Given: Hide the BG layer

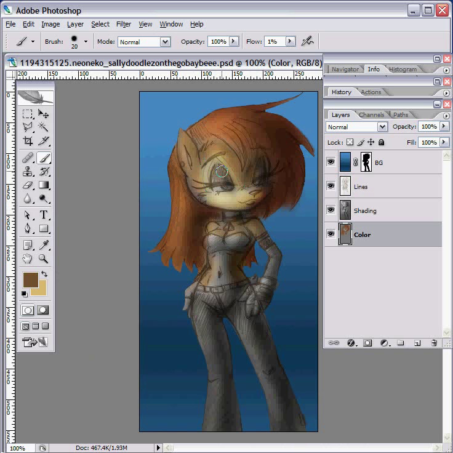Looking at the screenshot, I should [x=331, y=162].
